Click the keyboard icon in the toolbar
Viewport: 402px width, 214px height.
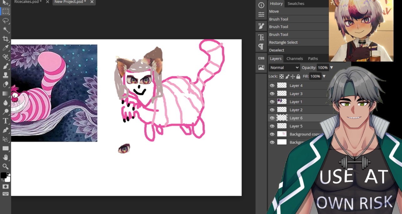pos(5,194)
